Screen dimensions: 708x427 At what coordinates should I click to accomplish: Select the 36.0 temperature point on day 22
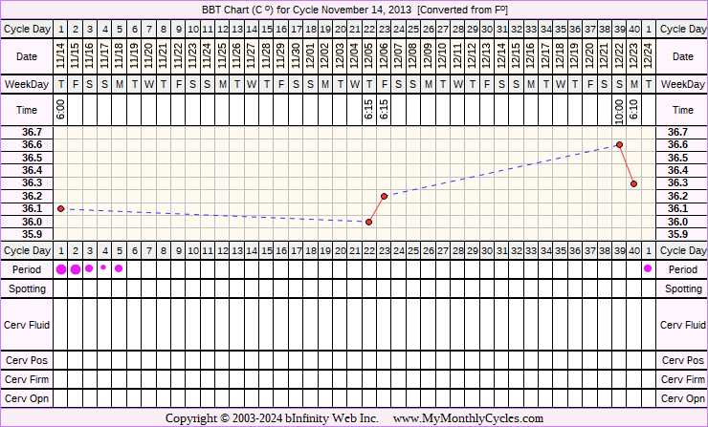click(x=369, y=222)
